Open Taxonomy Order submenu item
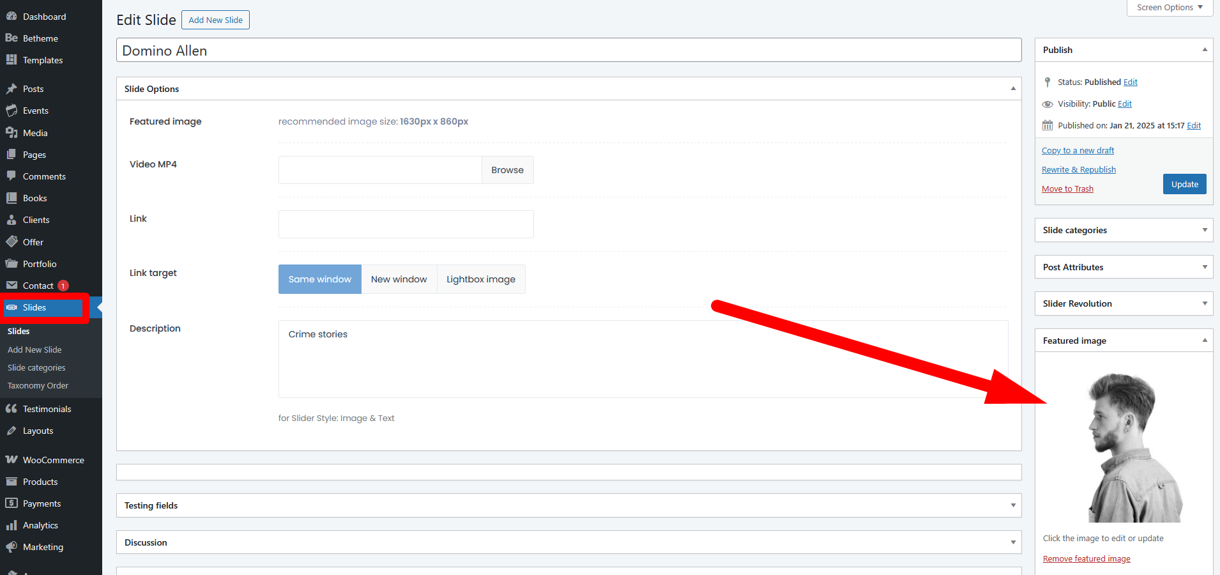The height and width of the screenshot is (575, 1220). [38, 385]
